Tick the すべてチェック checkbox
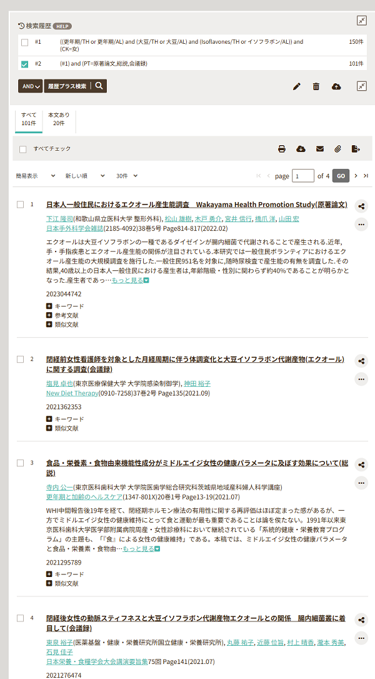Image resolution: width=375 pixels, height=679 pixels. tap(23, 149)
